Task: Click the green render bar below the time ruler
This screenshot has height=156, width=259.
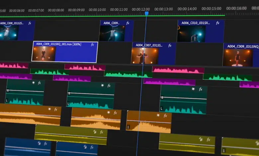Action: point(112,16)
